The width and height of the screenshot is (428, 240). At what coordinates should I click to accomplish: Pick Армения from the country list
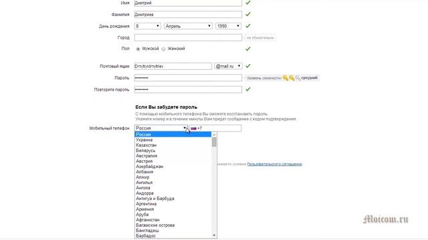click(173, 209)
